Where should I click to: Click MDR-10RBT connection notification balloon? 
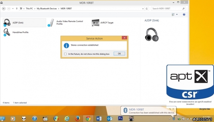click(x=148, y=111)
